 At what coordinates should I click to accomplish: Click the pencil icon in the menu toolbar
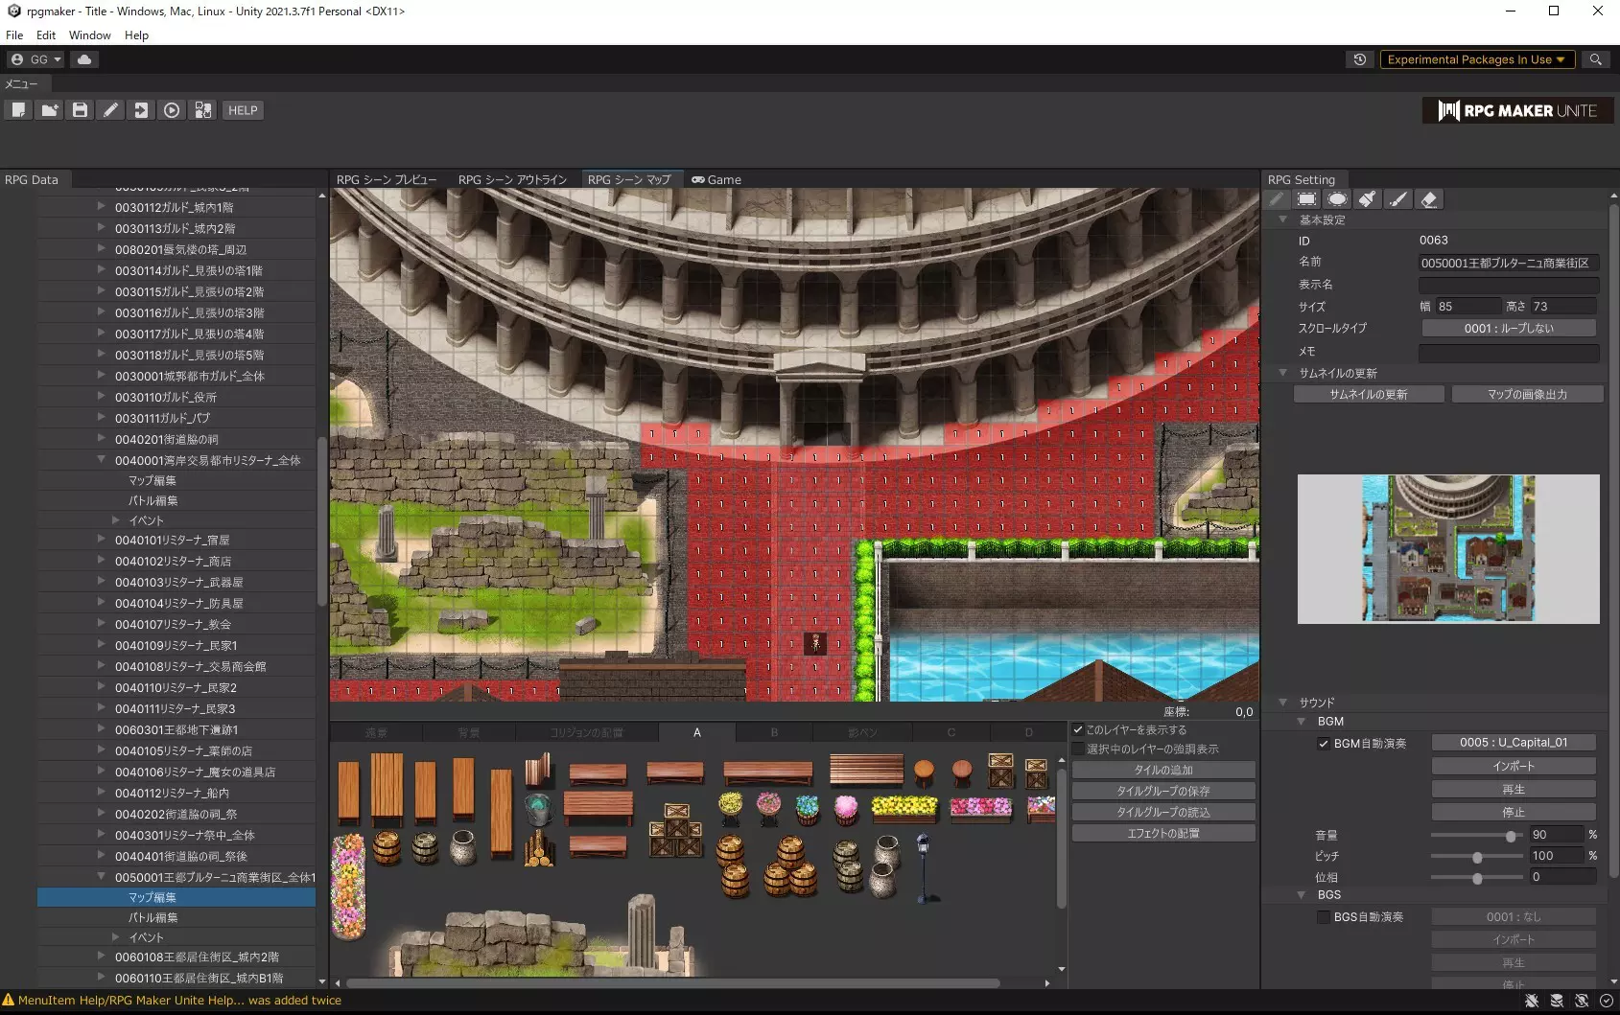click(x=110, y=110)
